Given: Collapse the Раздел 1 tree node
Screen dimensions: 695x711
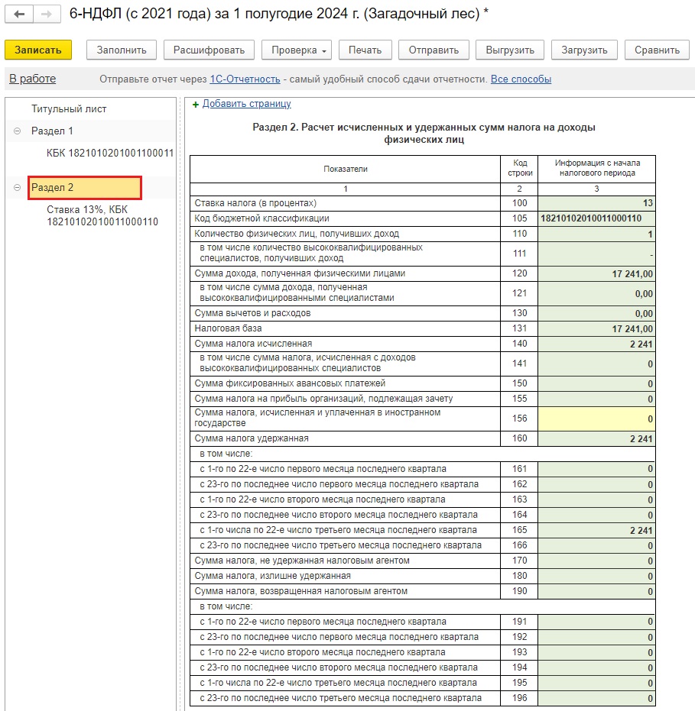Looking at the screenshot, I should point(18,131).
